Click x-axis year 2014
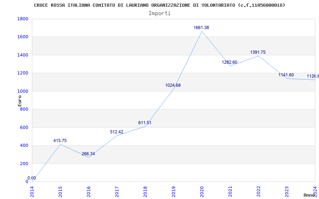The width and height of the screenshot is (319, 199). (x=32, y=191)
